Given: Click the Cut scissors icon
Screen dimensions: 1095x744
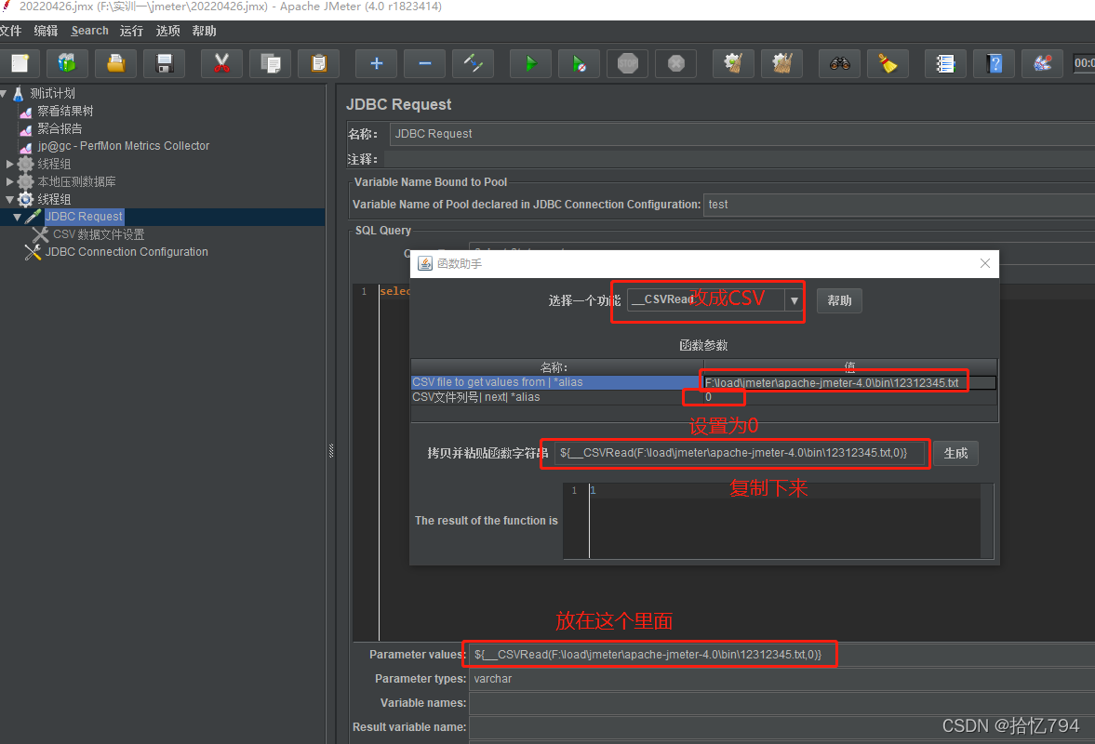Looking at the screenshot, I should pos(221,63).
